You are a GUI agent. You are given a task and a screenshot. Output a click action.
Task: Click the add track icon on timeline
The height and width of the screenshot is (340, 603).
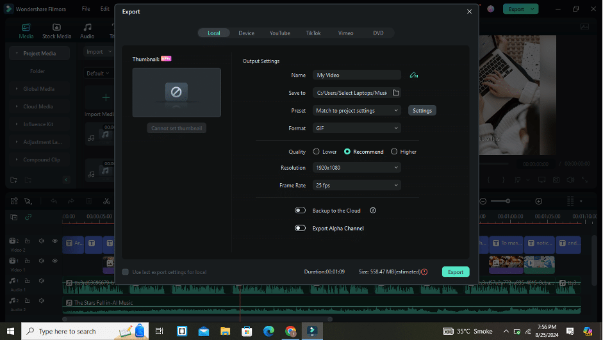(14, 217)
